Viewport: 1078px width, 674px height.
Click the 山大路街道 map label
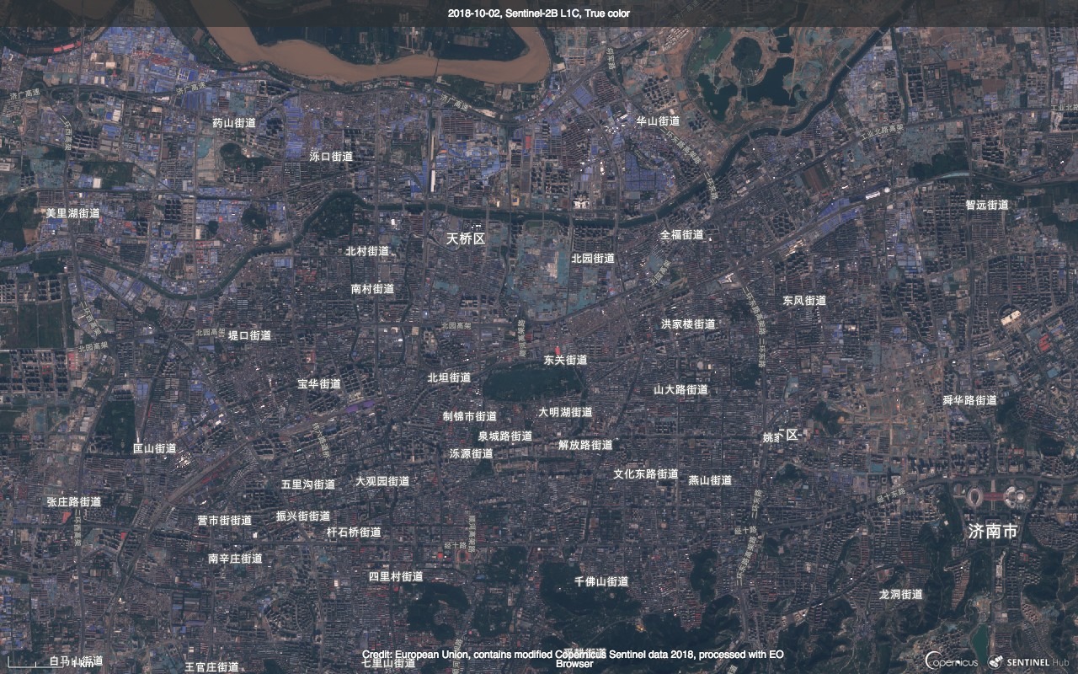(x=681, y=390)
